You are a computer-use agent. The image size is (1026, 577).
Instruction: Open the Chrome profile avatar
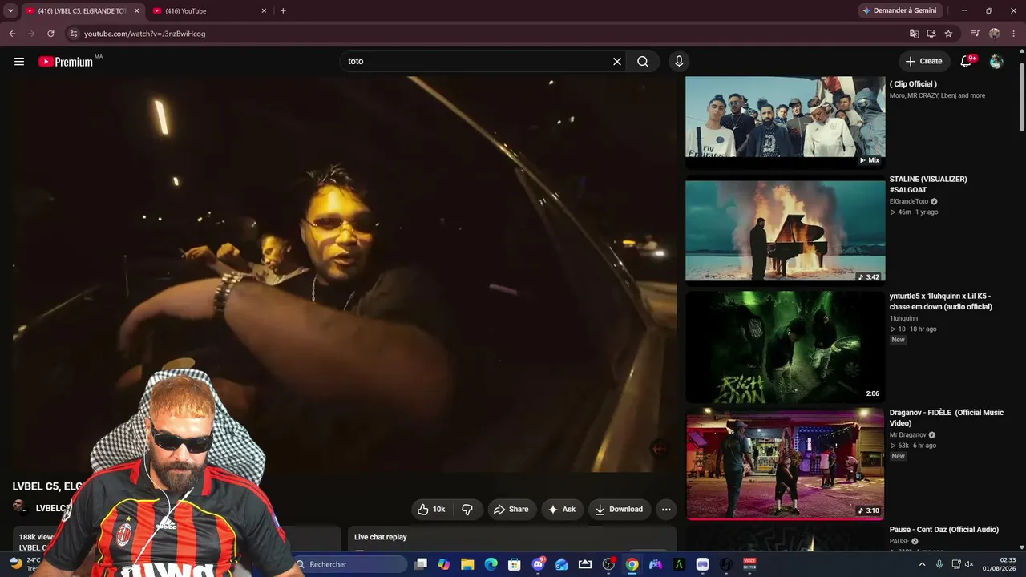point(995,34)
